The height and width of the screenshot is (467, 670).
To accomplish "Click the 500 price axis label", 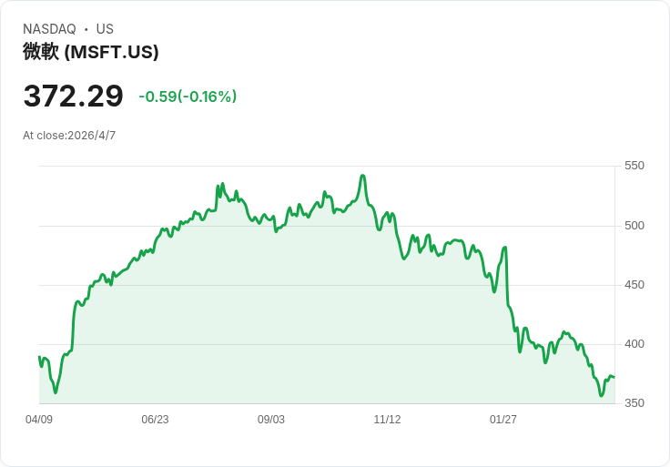I will tap(634, 226).
